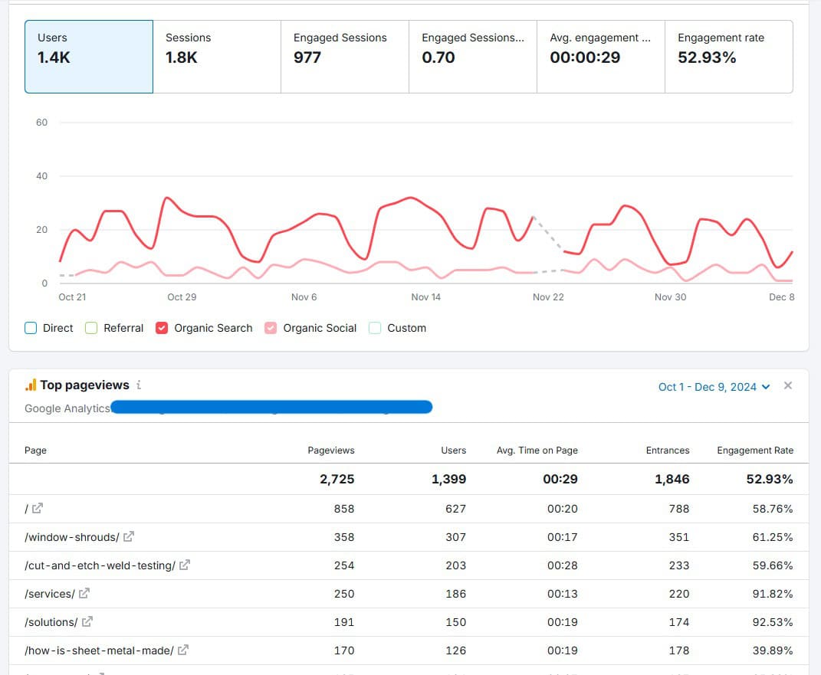Screen dimensions: 821x675
Task: Click info icon beside Top pageviews
Action: point(138,385)
